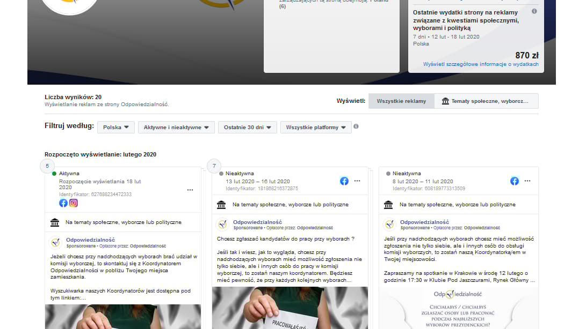
Task: Click the building icon on ad 608189773313509
Action: click(x=388, y=205)
